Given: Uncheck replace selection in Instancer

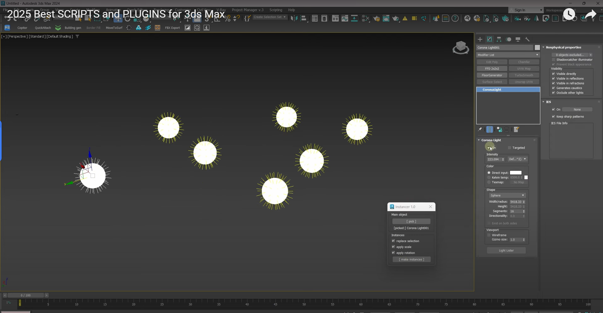Looking at the screenshot, I should [393, 241].
